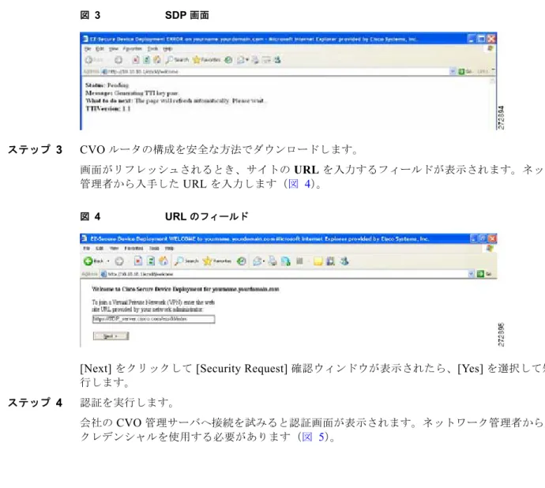Screen dimensions: 545x488
Task: Click Forward arrow in figure 3 SDP browser
Action: click(x=118, y=60)
